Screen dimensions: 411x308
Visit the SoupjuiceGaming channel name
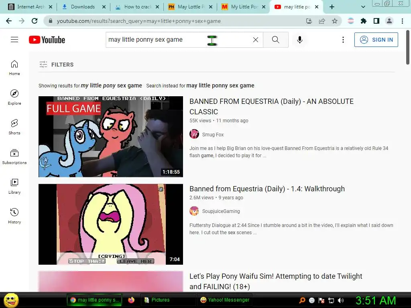click(x=221, y=211)
